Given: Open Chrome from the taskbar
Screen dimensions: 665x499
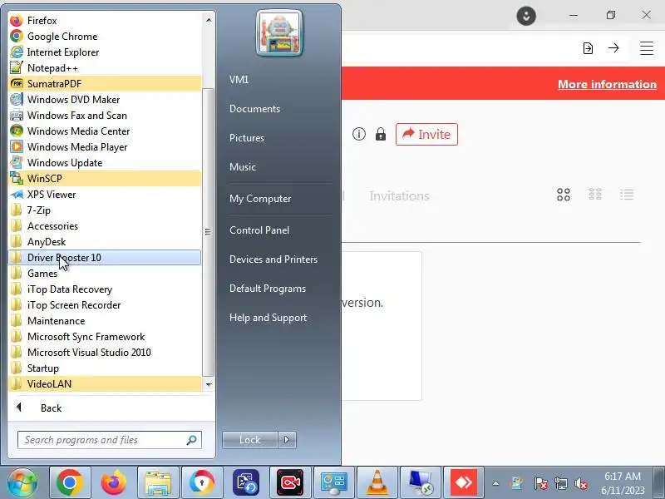Looking at the screenshot, I should 70,482.
